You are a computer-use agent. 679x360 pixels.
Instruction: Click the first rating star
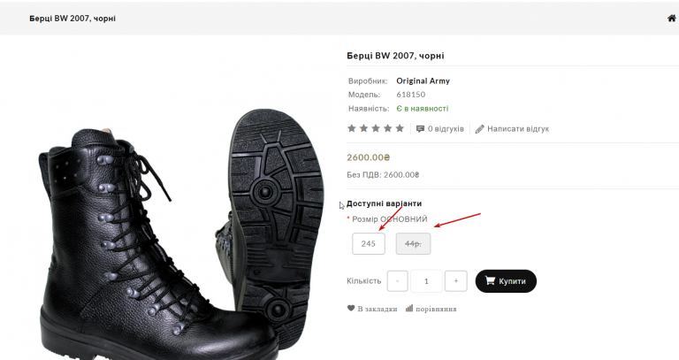point(352,128)
